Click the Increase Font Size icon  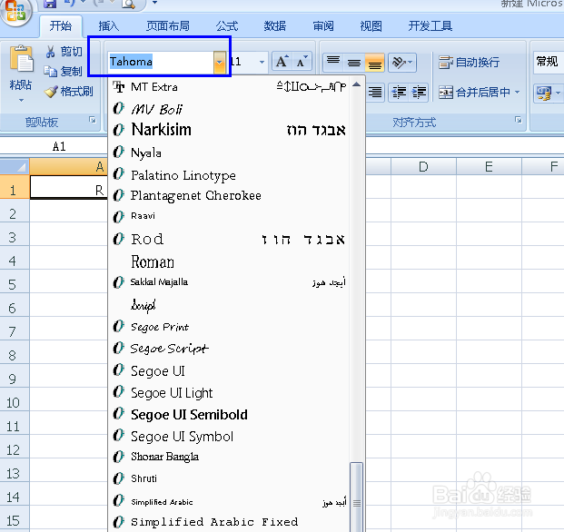[282, 62]
